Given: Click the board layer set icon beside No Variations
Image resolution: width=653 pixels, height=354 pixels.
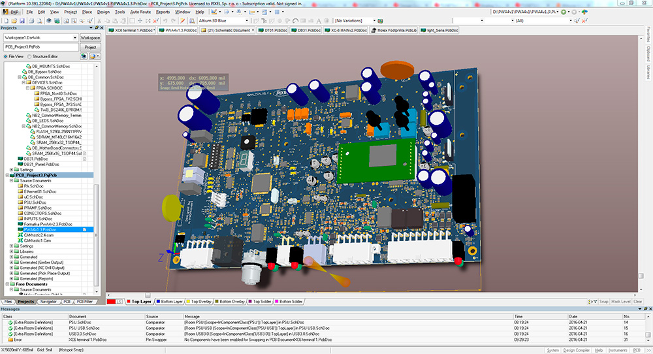Looking at the screenshot, I should tap(380, 20).
